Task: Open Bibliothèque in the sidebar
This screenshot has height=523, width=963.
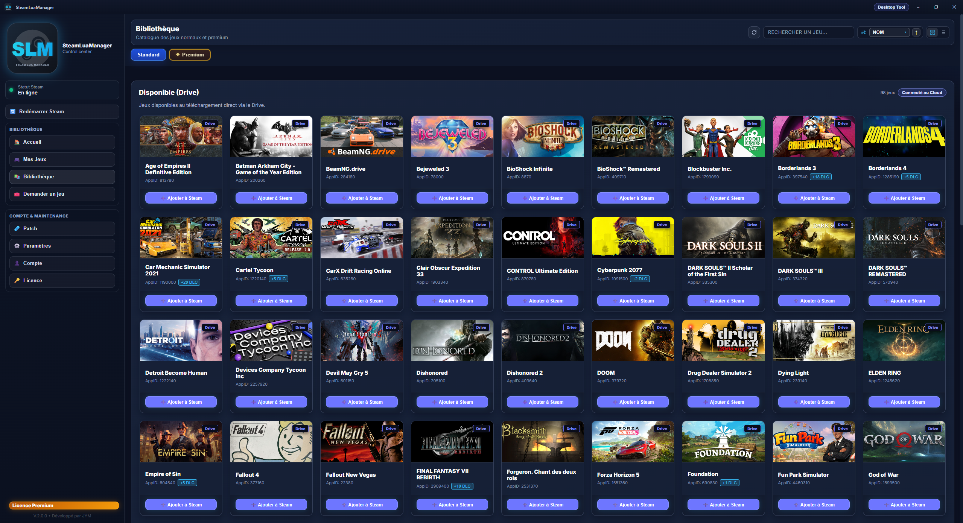Action: [x=62, y=176]
